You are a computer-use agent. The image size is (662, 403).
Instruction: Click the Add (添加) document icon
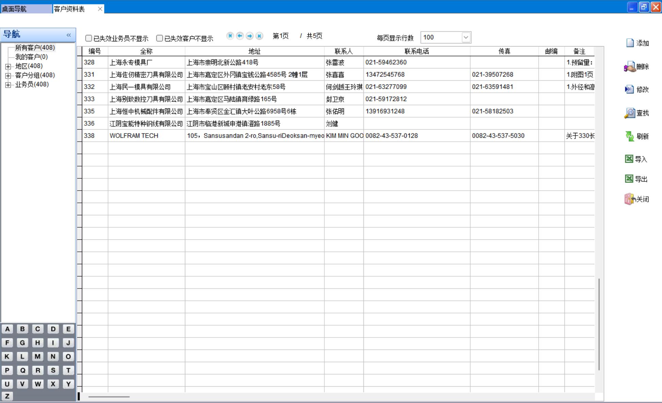[630, 43]
